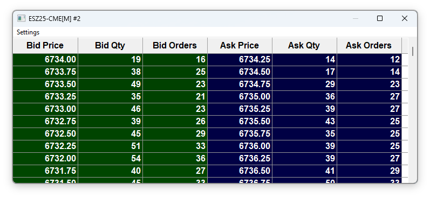The height and width of the screenshot is (198, 430).
Task: Click the window icon in title bar
Action: [x=22, y=18]
